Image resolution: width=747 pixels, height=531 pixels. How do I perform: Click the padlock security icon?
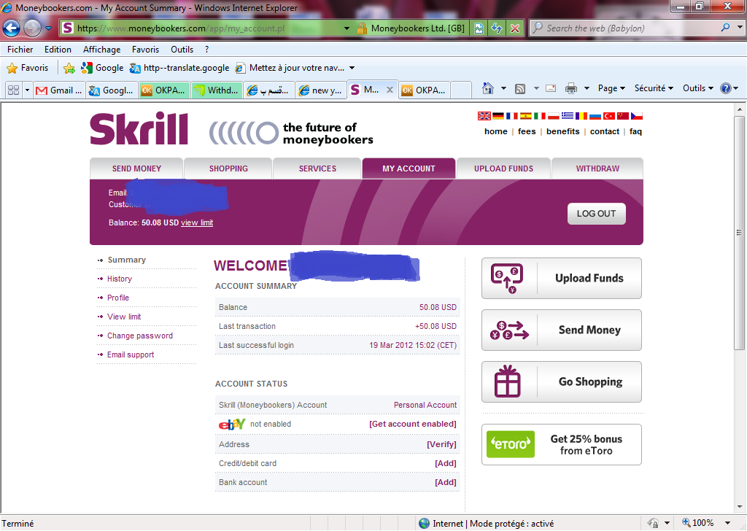coord(362,28)
